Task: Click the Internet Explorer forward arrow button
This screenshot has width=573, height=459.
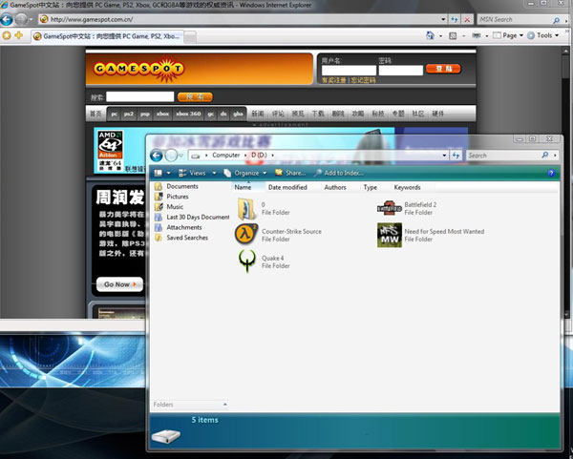Action: [21, 19]
